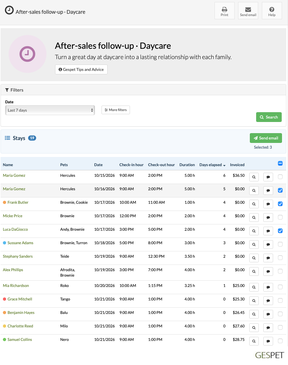Viewport: 288px width, 365px height.
Task: Sort table by Duration column
Action: [187, 165]
